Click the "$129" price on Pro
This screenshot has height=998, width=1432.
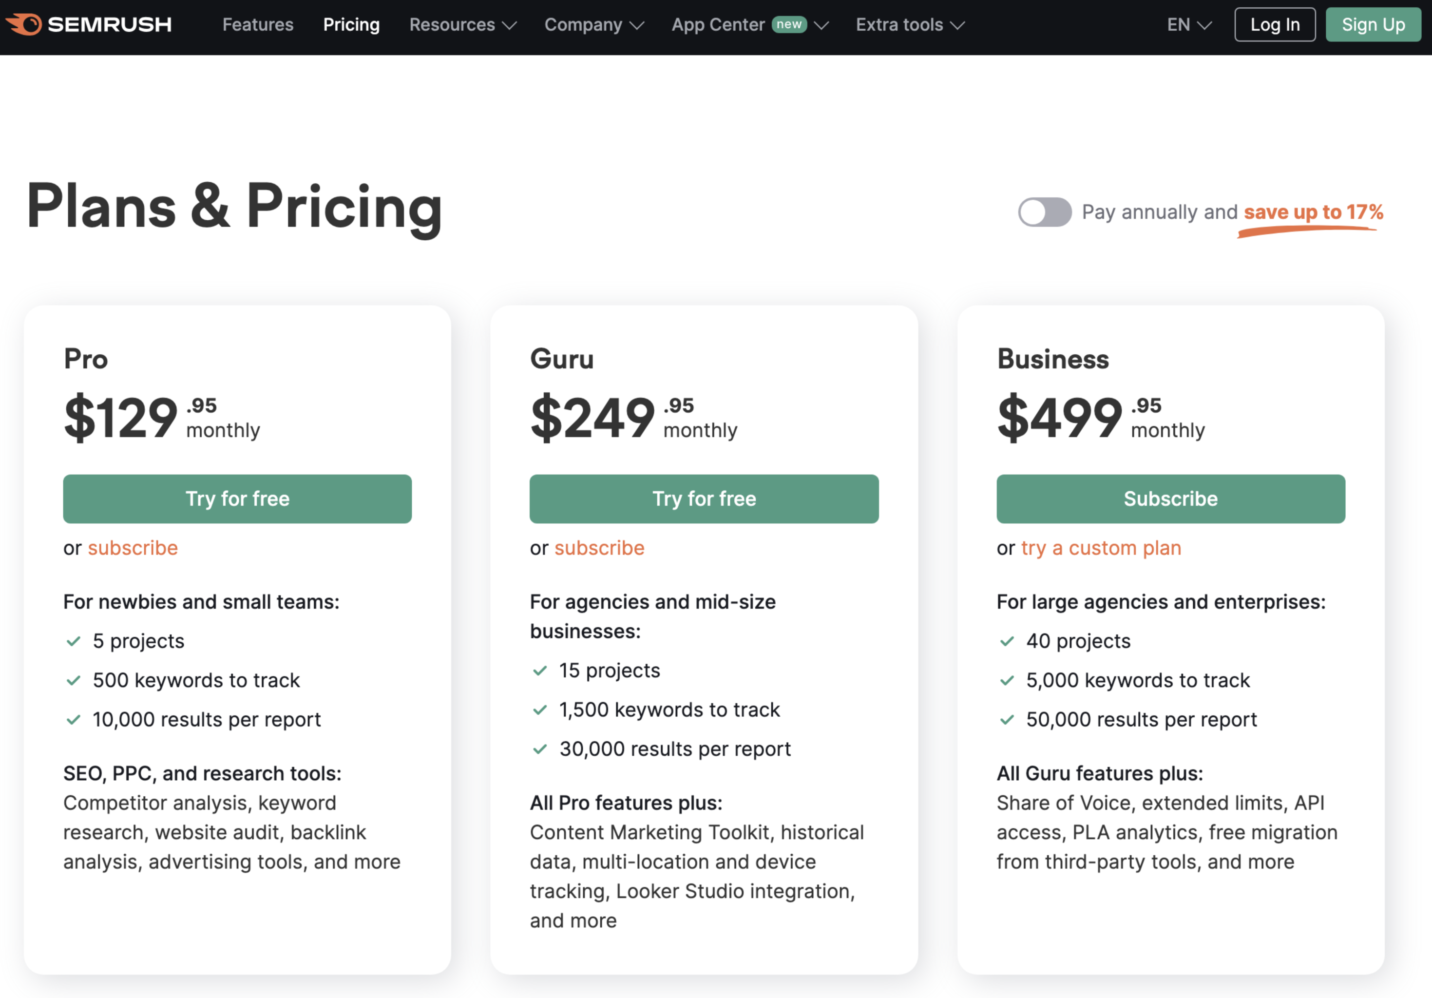[121, 417]
